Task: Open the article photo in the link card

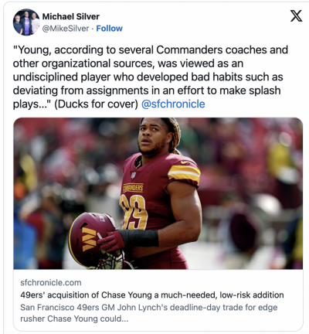Action: point(158,193)
